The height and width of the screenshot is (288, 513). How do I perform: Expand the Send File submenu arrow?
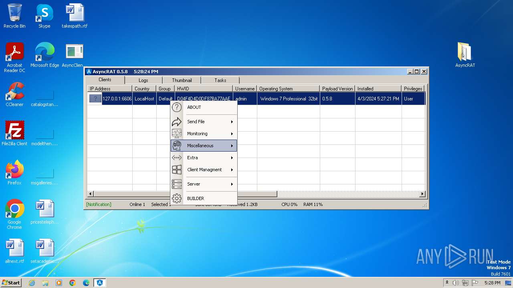pos(232,122)
